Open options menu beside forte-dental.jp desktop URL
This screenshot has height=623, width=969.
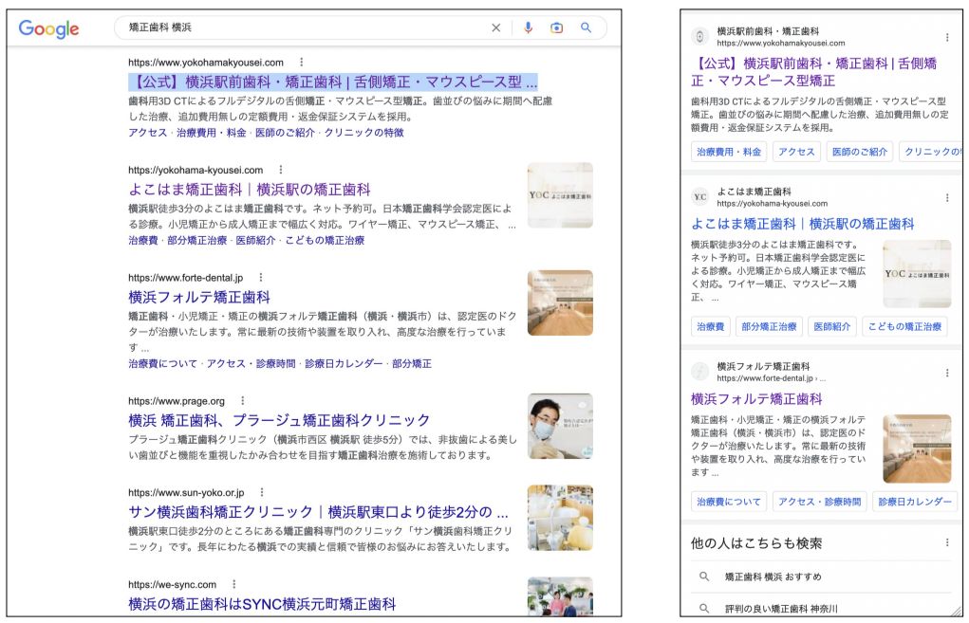tap(261, 278)
